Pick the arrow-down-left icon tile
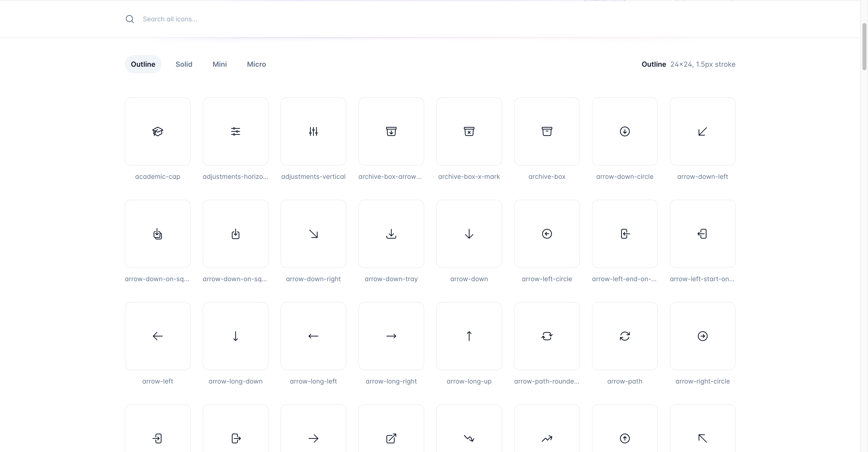 (702, 131)
